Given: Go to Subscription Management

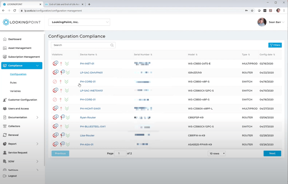Looking at the screenshot, I should click(x=24, y=57).
